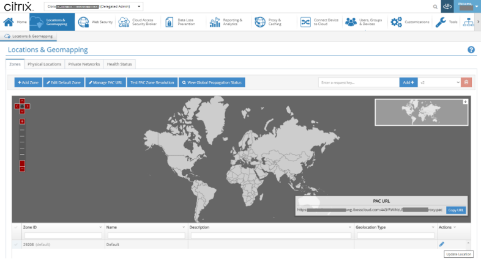This screenshot has width=481, height=259.
Task: Click View Global Propagation Status button
Action: click(x=212, y=82)
